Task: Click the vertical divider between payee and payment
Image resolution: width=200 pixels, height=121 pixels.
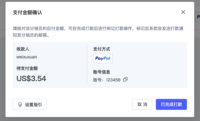Action: (87, 65)
